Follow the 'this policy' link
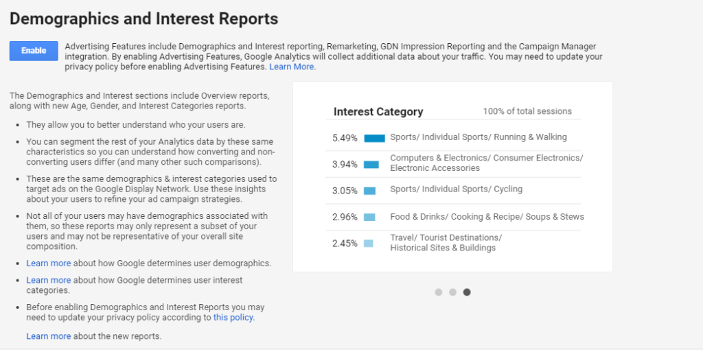This screenshot has width=703, height=350. click(233, 318)
